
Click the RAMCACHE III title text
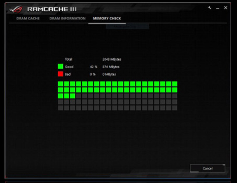tap(52, 9)
